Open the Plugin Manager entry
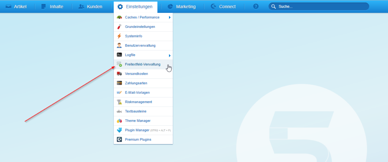The image size is (388, 162). (x=137, y=130)
